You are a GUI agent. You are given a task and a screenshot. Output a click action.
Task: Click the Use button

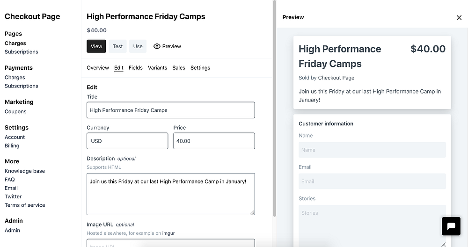138,46
